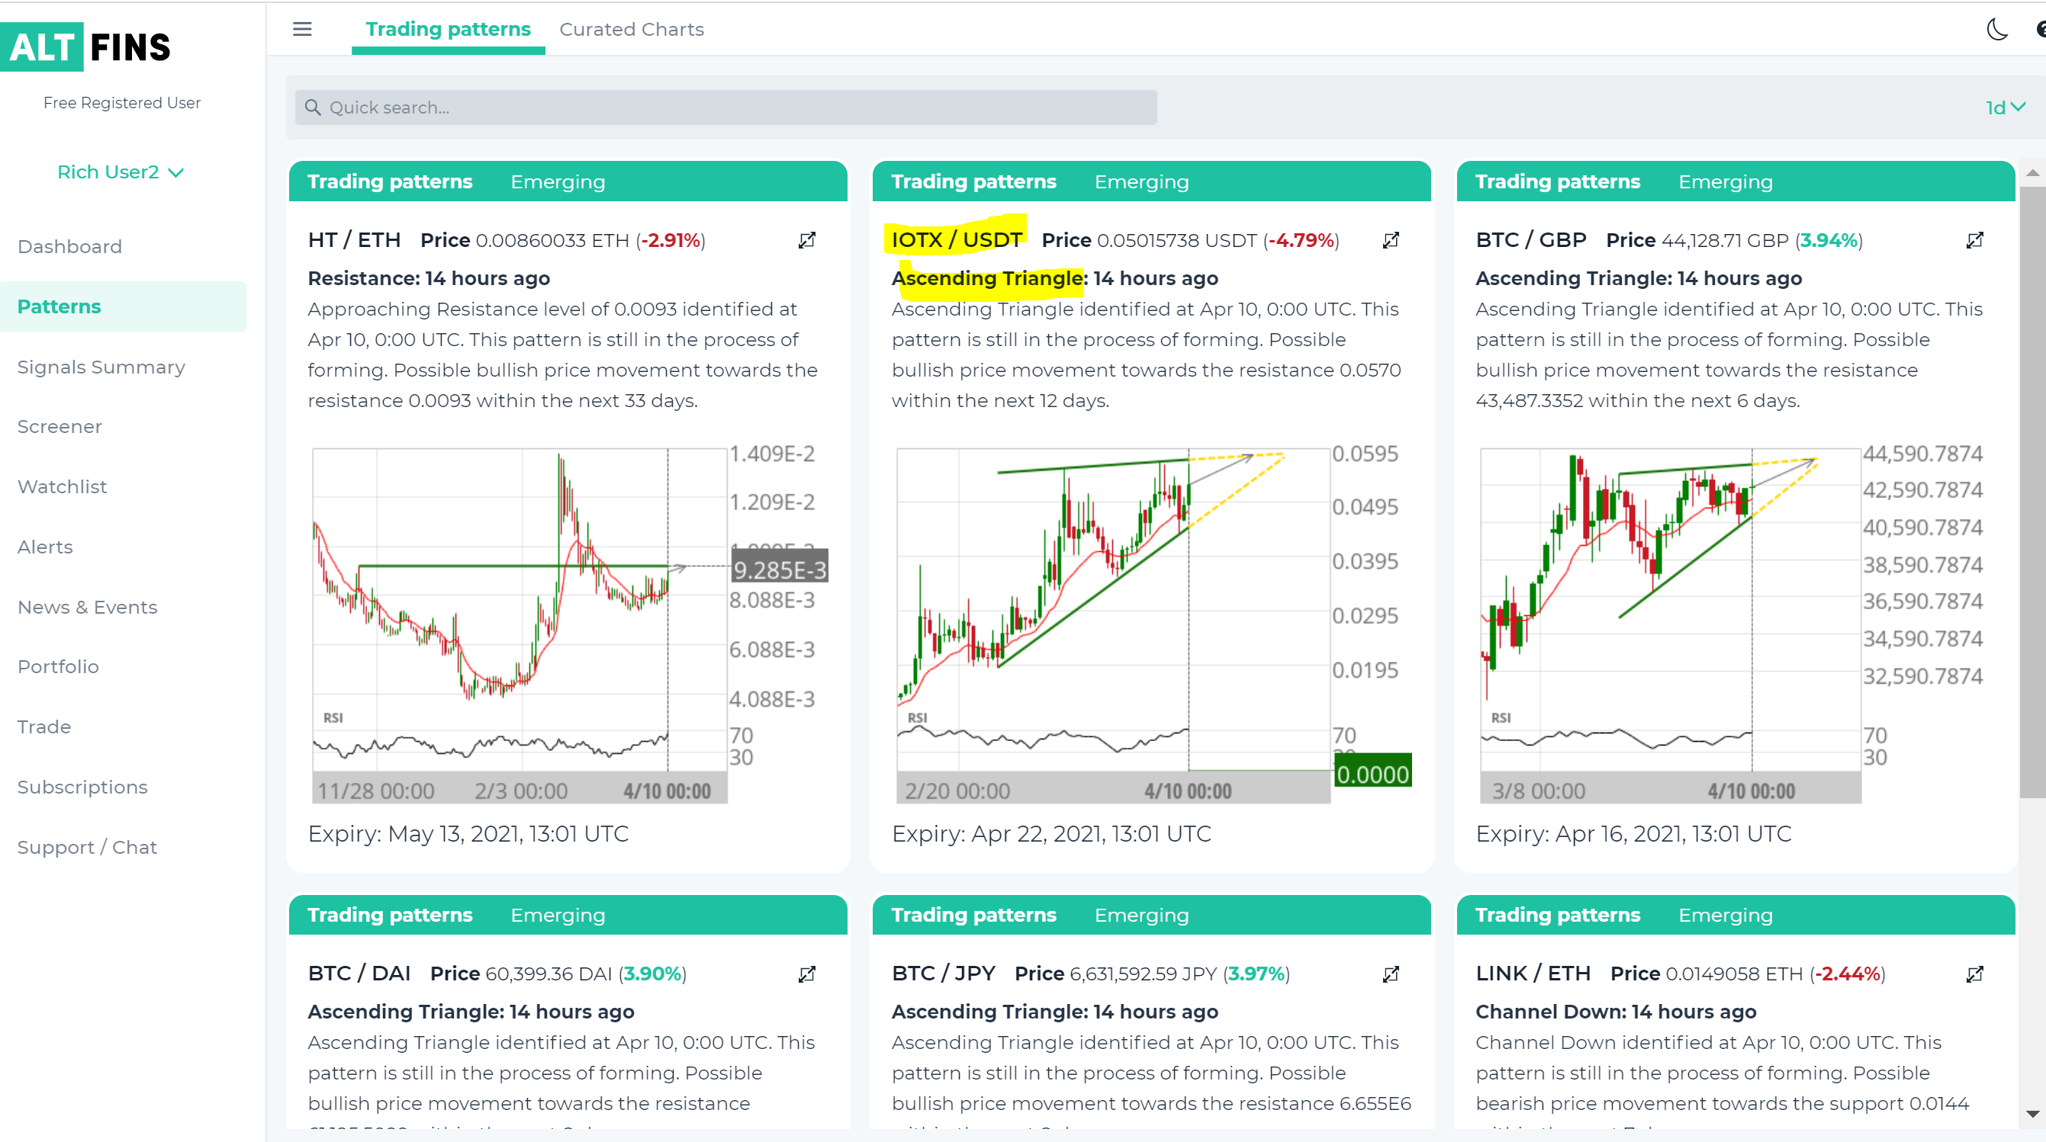Open Support / Chat
The image size is (2046, 1142).
click(x=88, y=848)
